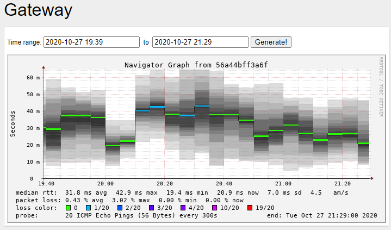The height and width of the screenshot is (230, 391).
Task: Click the purple 4/20 loss color swatch
Action: (183, 208)
